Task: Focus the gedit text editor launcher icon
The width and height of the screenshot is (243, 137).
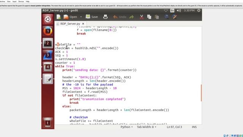Action: pyautogui.click(x=48, y=79)
